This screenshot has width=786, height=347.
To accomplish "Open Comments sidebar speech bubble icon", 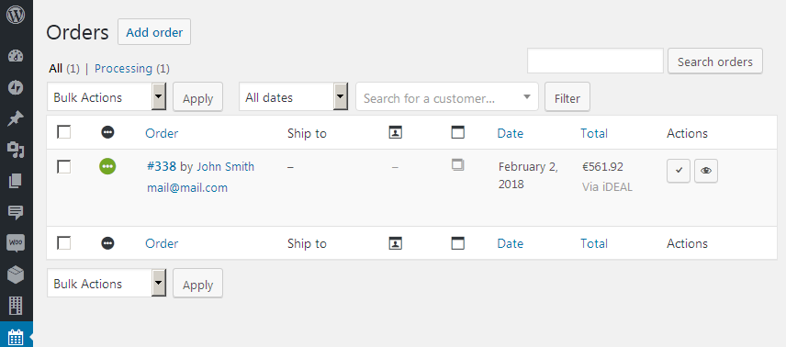I will pyautogui.click(x=16, y=213).
